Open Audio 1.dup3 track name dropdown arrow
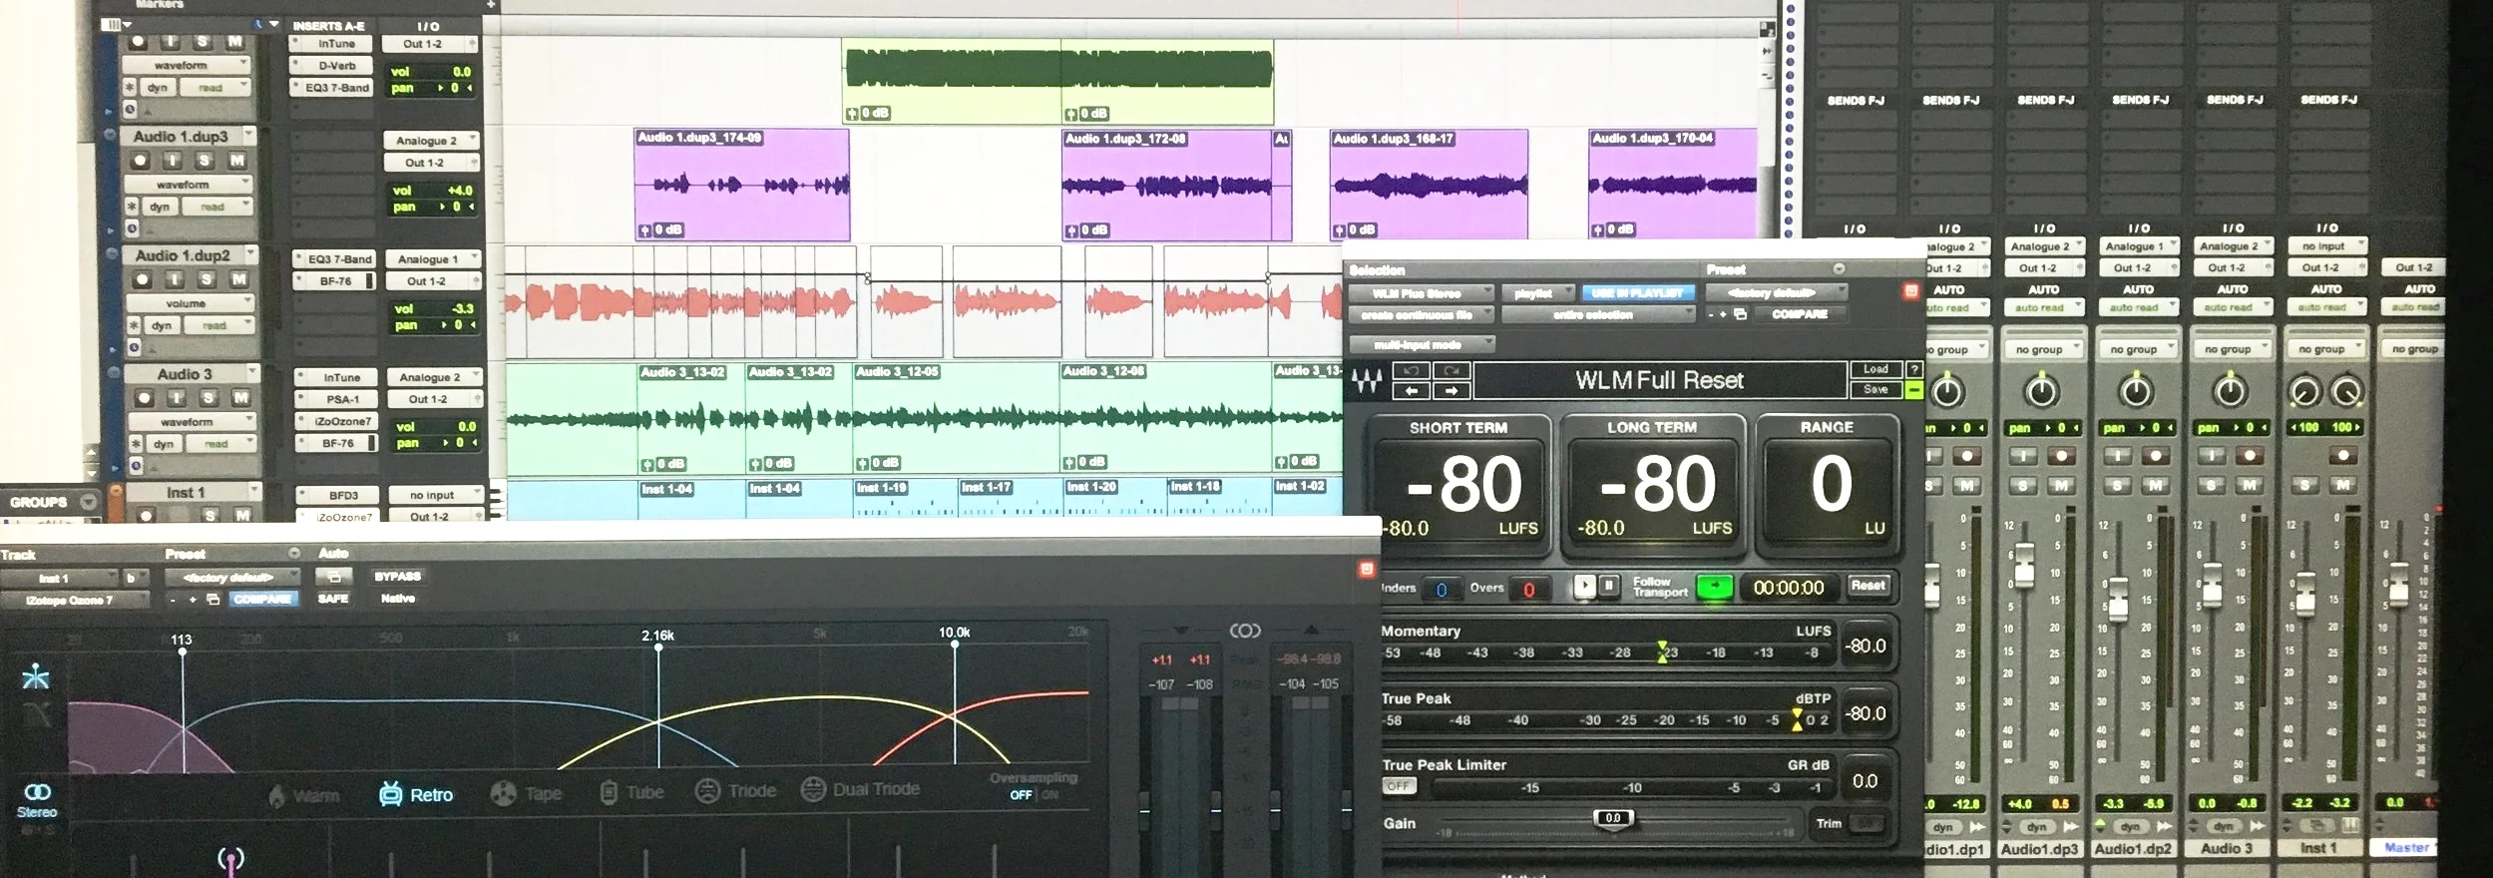 point(249,135)
